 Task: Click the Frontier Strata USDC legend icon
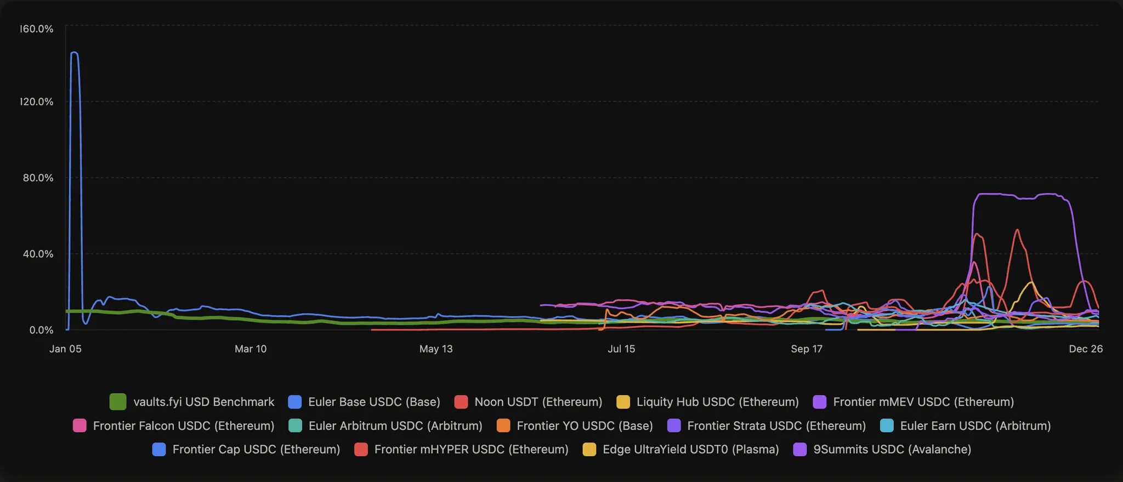click(x=674, y=426)
